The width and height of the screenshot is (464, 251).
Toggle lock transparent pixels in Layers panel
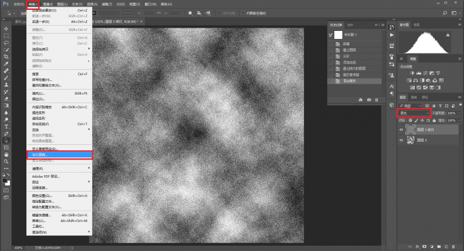410,121
